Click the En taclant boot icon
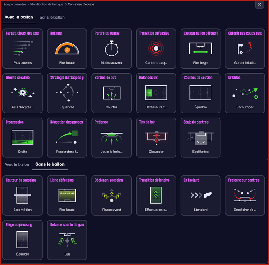Screen dimensions: 269x265 point(200,196)
